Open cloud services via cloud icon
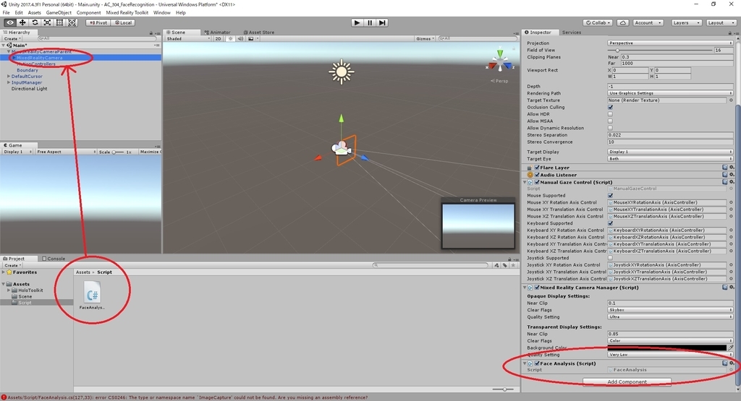741x401 pixels. [623, 22]
